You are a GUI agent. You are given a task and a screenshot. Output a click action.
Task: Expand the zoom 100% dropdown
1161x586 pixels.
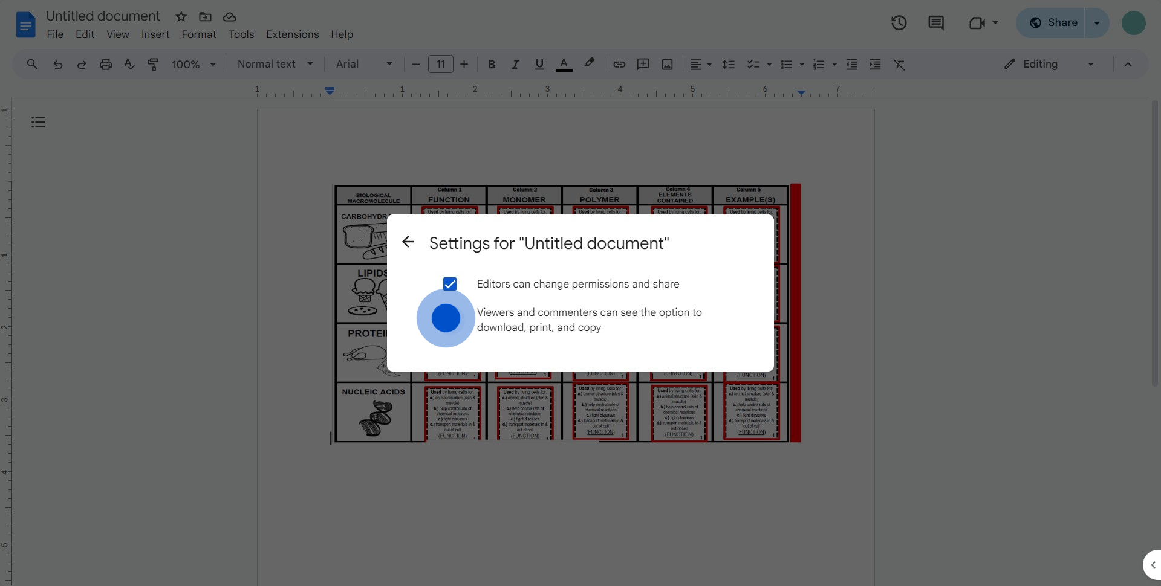(x=193, y=64)
